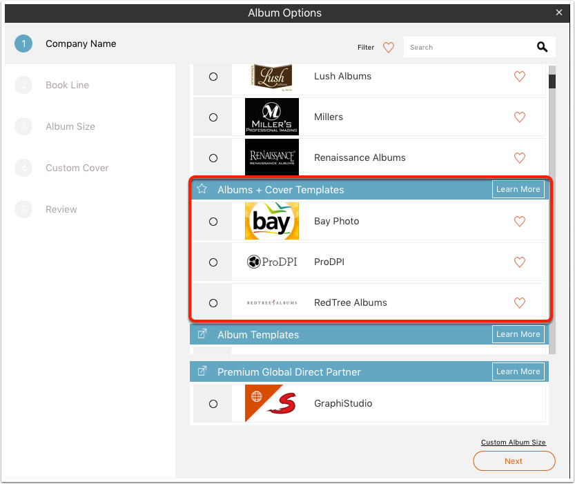Select the RedTree Albums radio button

[213, 303]
